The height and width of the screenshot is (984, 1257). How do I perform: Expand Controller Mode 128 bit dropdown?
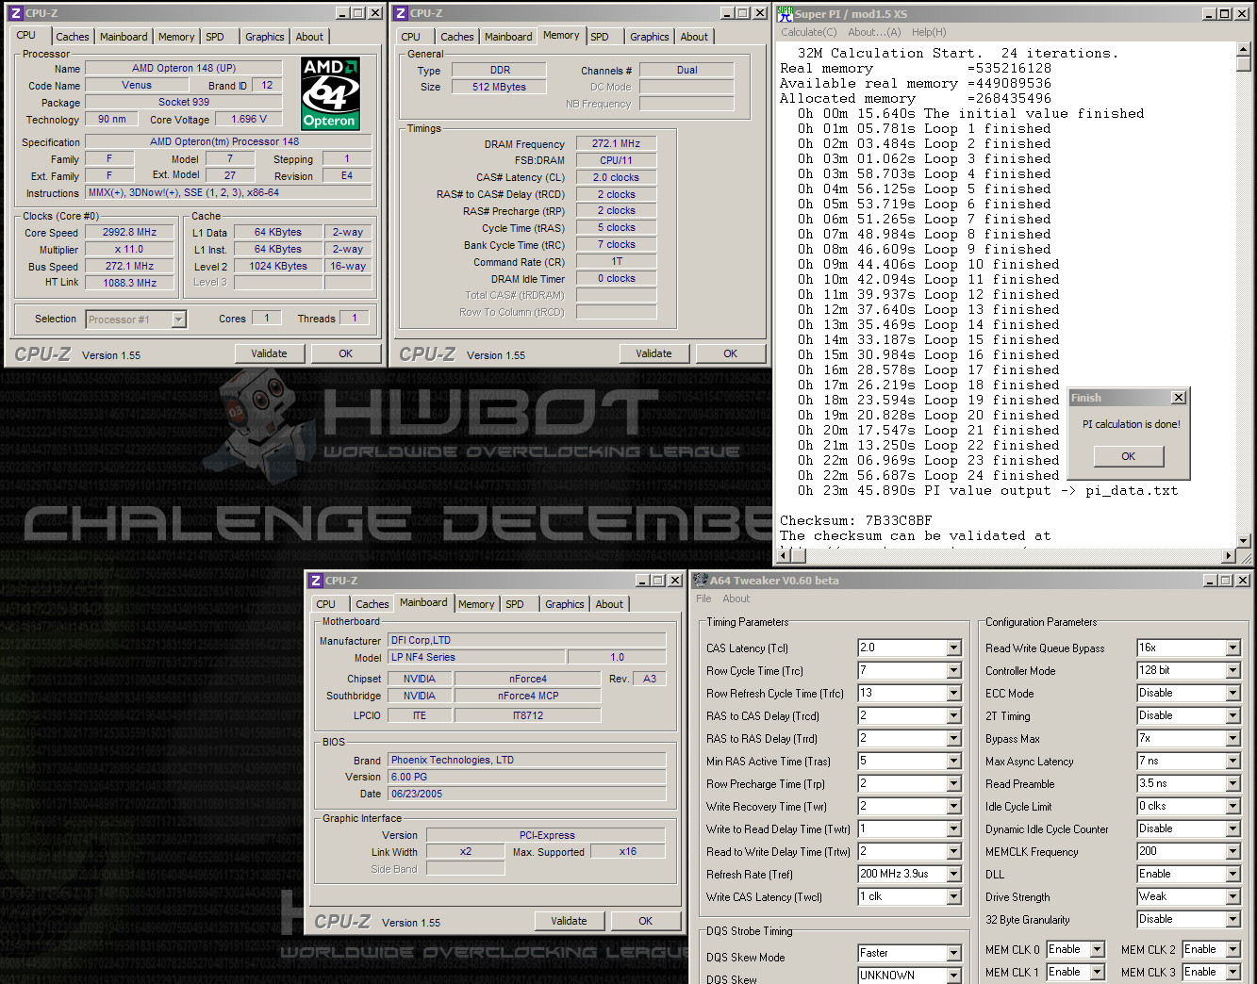tap(1233, 671)
